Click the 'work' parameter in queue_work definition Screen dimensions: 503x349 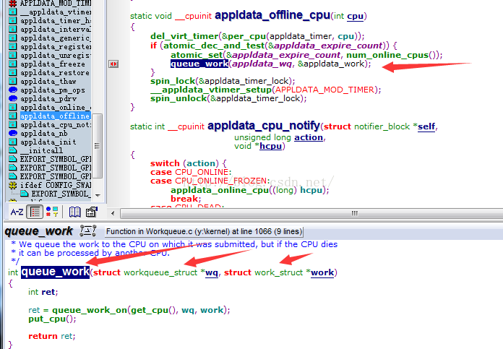[x=322, y=272]
